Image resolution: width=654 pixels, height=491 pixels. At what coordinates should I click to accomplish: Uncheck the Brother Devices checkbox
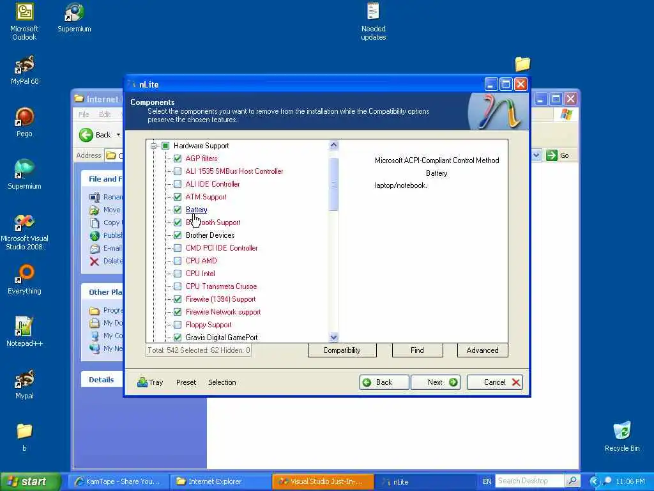click(x=178, y=235)
